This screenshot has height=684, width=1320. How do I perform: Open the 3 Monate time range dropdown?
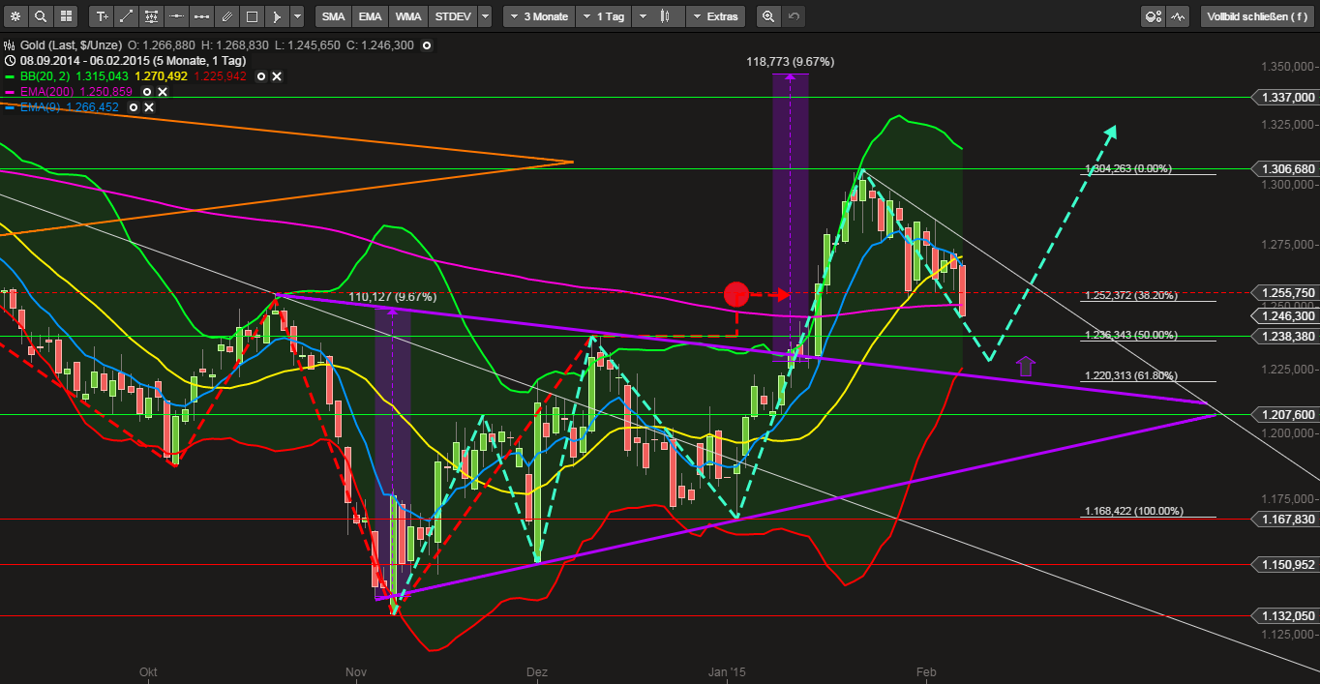pos(539,16)
